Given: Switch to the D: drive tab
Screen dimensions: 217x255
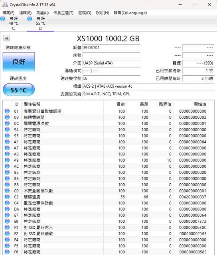Looking at the screenshot, I should coord(41,23).
